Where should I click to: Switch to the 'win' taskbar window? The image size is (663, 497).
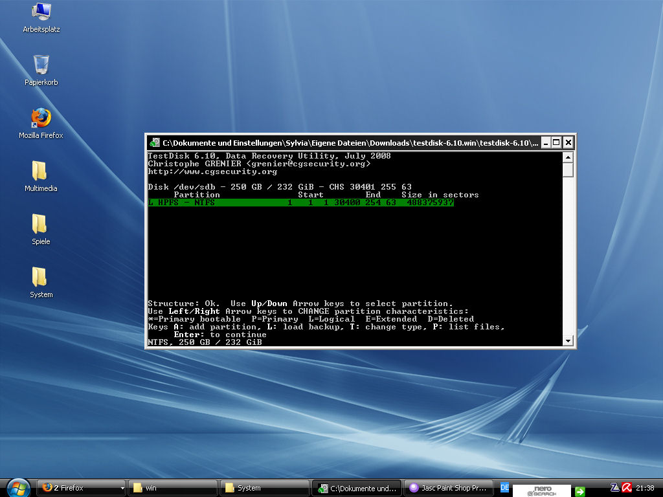point(172,488)
